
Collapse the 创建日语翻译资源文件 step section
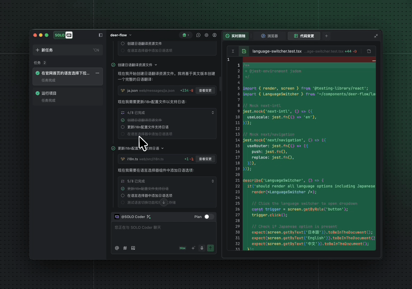pyautogui.click(x=156, y=65)
